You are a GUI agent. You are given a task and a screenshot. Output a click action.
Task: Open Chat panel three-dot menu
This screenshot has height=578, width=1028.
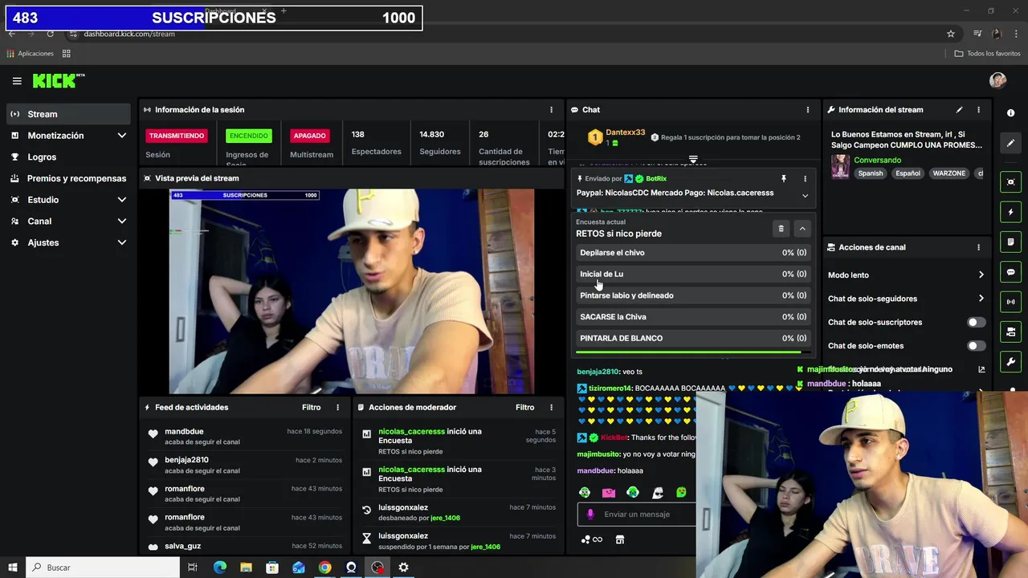[x=808, y=110]
